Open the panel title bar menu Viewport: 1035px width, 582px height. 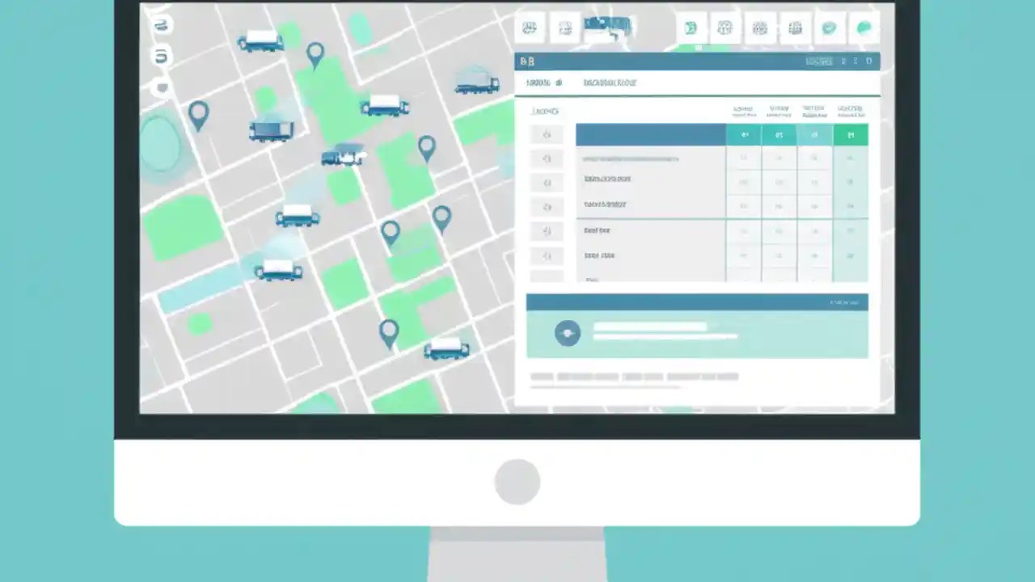[x=870, y=61]
